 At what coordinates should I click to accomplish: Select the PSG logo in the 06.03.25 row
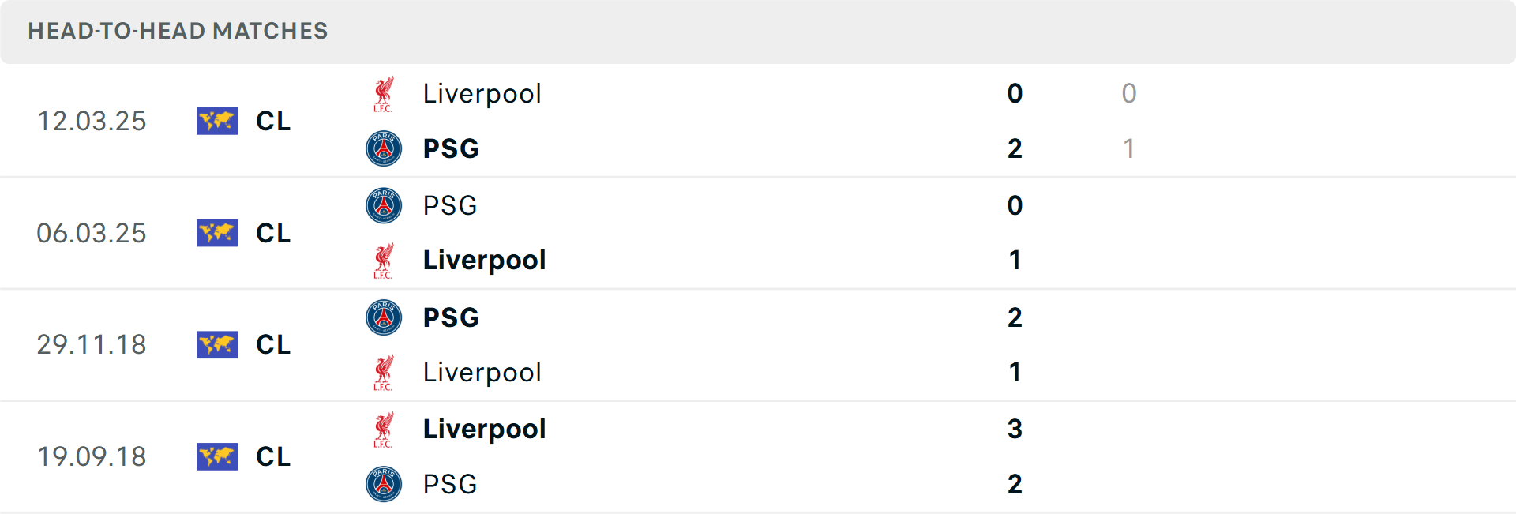(385, 204)
